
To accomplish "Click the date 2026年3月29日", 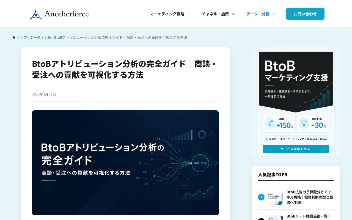I will pyautogui.click(x=44, y=94).
